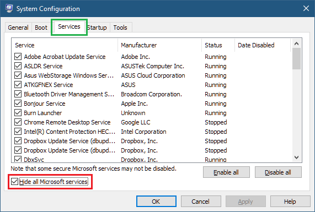
Task: Select the Chrome Remote Desktop Service name
Action: [67, 122]
